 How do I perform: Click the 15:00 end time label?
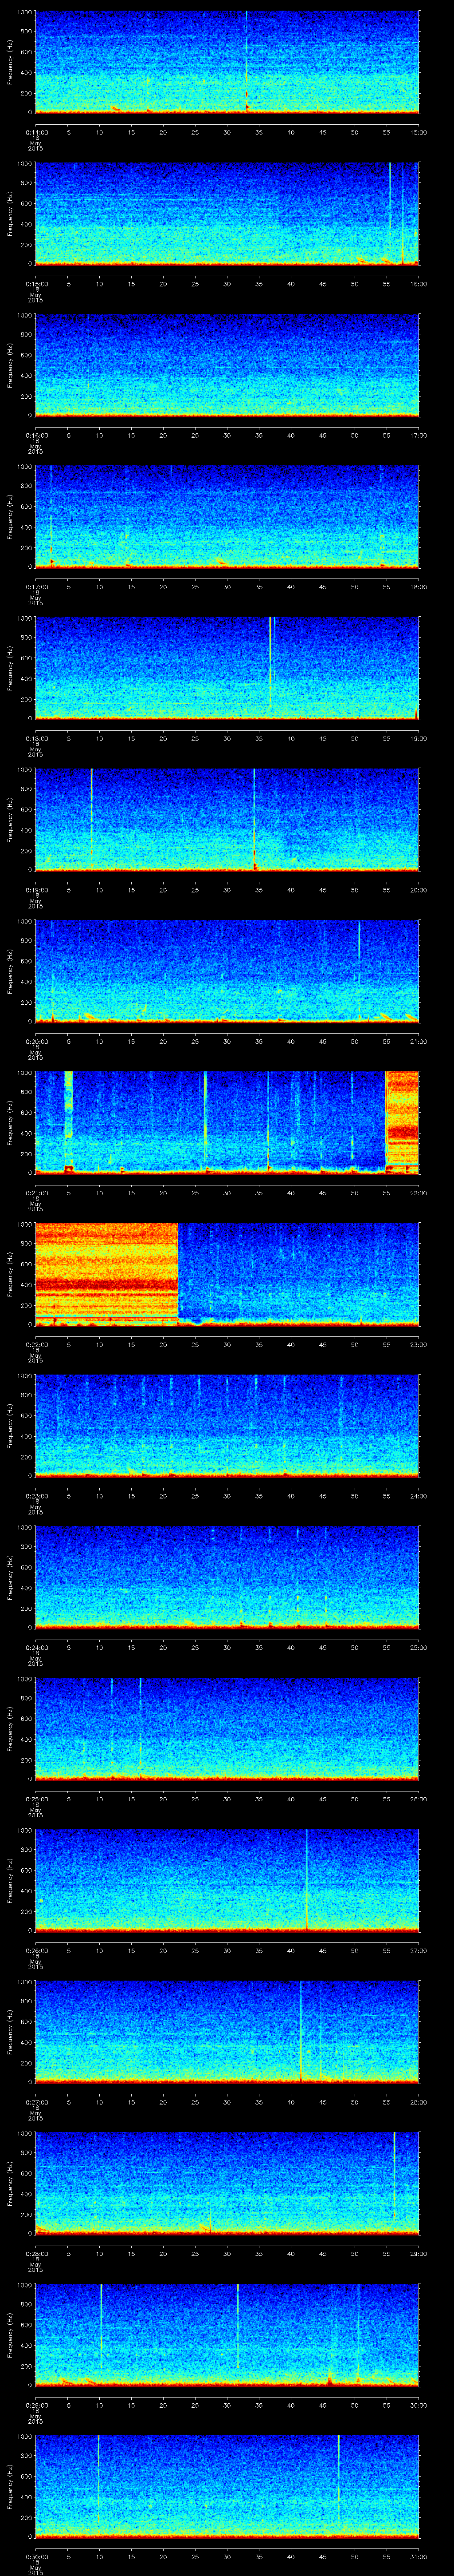[x=418, y=132]
